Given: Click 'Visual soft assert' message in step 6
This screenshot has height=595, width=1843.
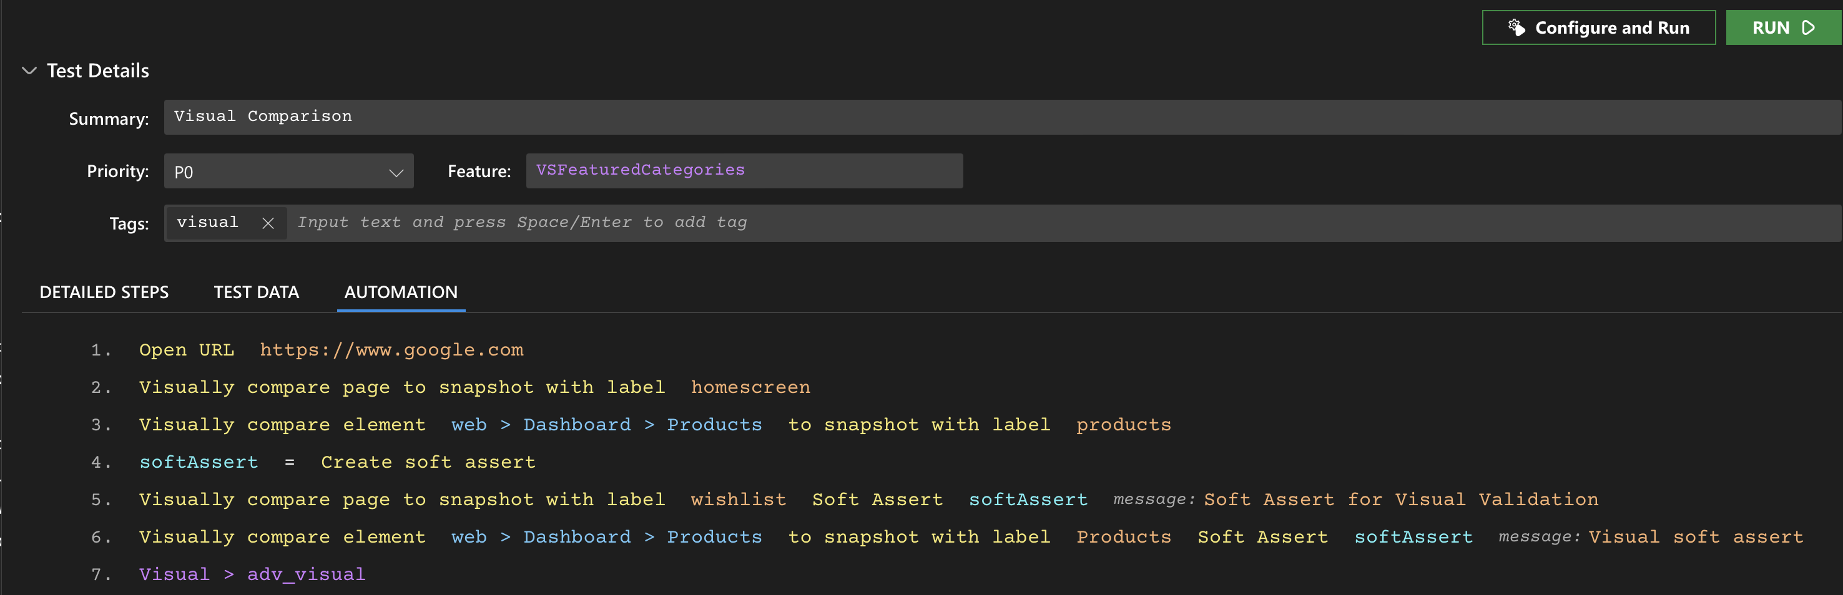Looking at the screenshot, I should (x=1696, y=536).
